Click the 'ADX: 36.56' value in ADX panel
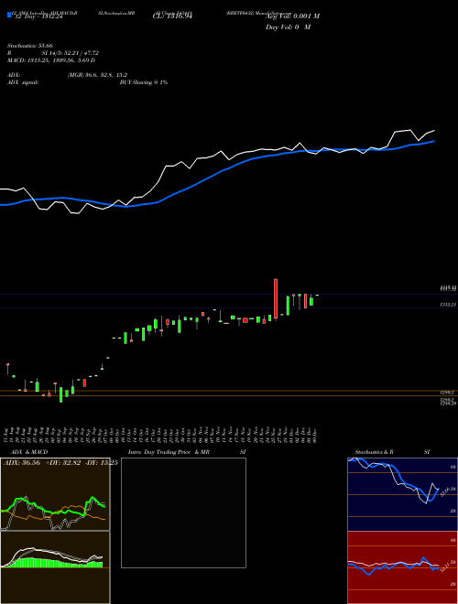 click(22, 463)
